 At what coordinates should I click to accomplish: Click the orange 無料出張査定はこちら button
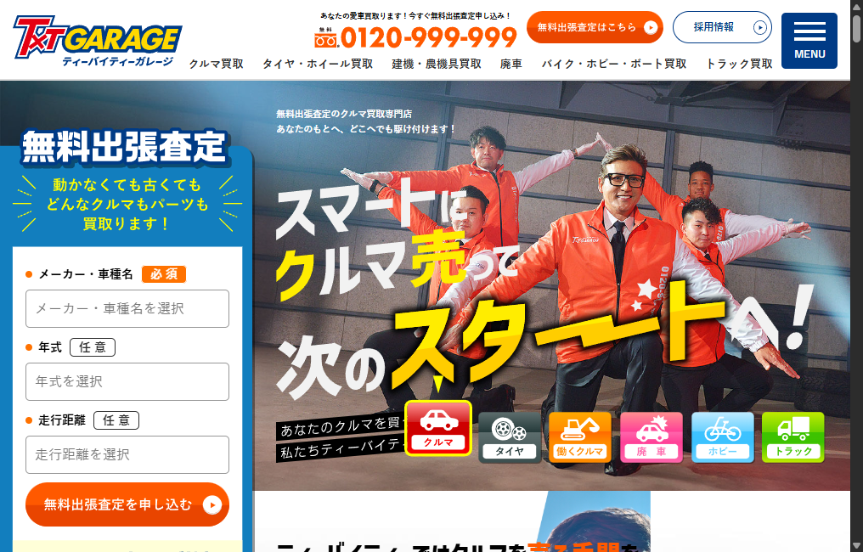[x=595, y=27]
